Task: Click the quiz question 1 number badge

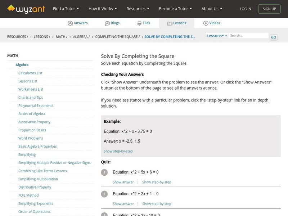Action: pos(104,172)
